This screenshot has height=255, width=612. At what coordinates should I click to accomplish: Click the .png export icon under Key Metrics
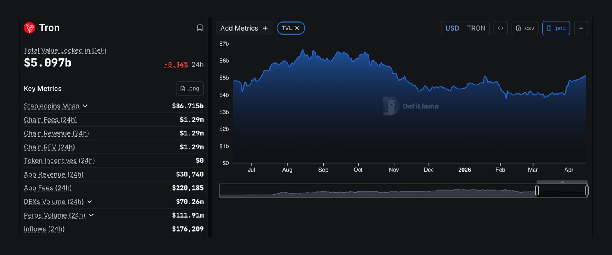(x=190, y=88)
